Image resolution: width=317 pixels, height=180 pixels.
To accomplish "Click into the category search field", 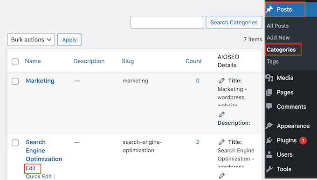I will pos(167,22).
